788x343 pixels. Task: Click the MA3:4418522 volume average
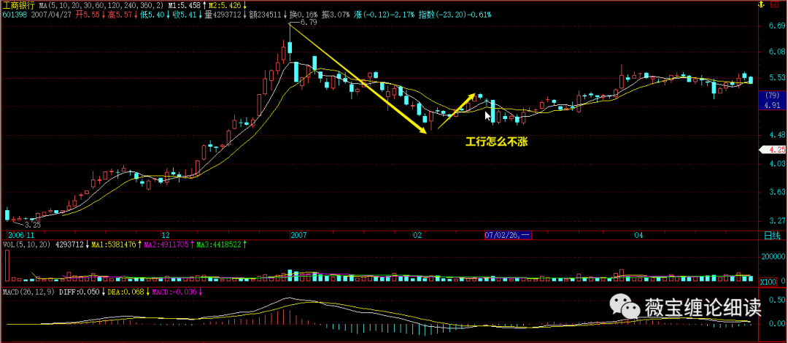219,245
